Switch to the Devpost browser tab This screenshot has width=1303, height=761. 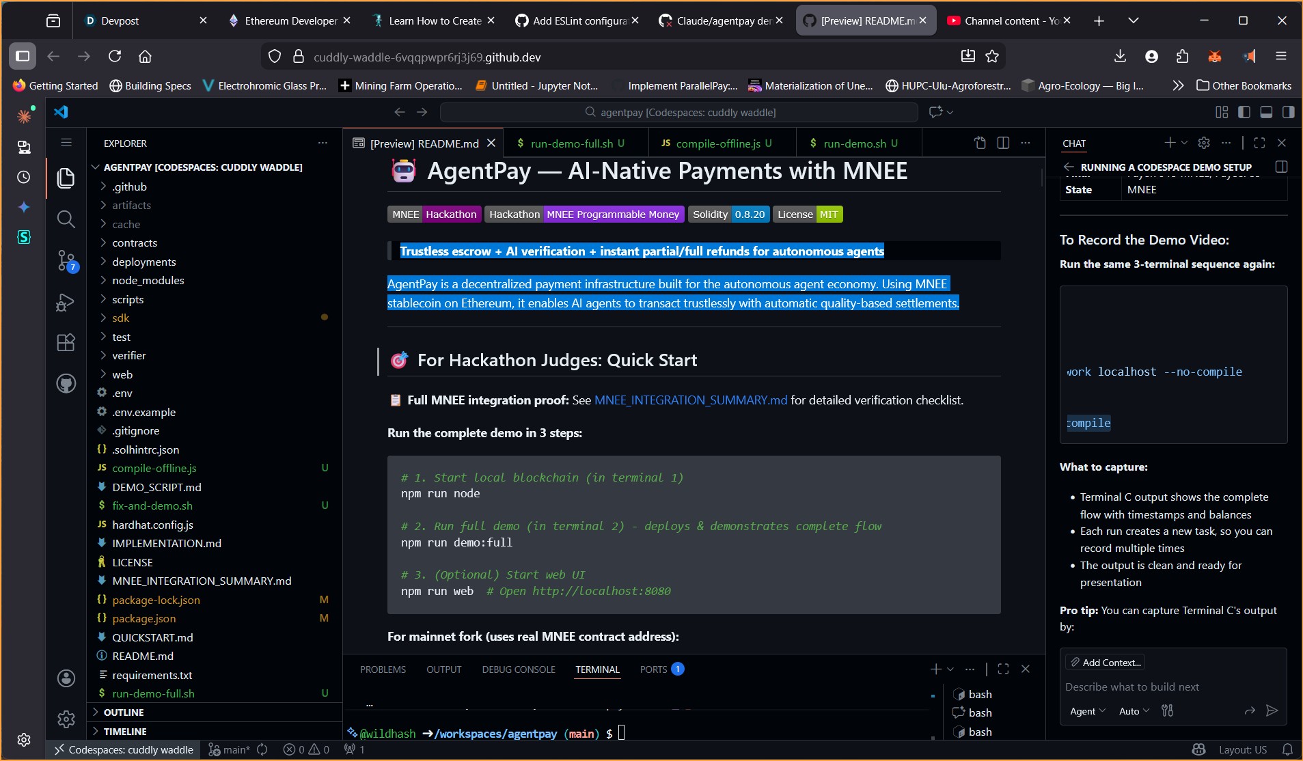pyautogui.click(x=146, y=21)
